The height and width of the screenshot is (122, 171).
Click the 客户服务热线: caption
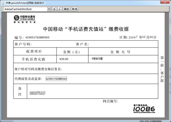pyautogui.click(x=141, y=105)
